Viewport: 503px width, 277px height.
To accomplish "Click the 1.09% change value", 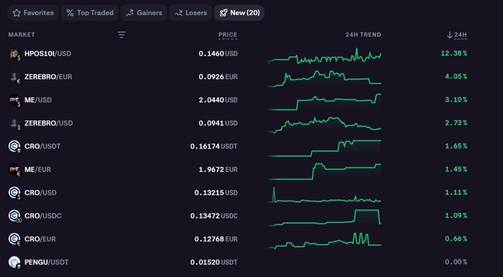I will tap(456, 215).
